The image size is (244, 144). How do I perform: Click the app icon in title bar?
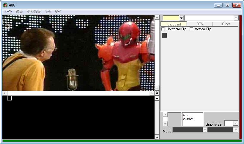(x=5, y=5)
